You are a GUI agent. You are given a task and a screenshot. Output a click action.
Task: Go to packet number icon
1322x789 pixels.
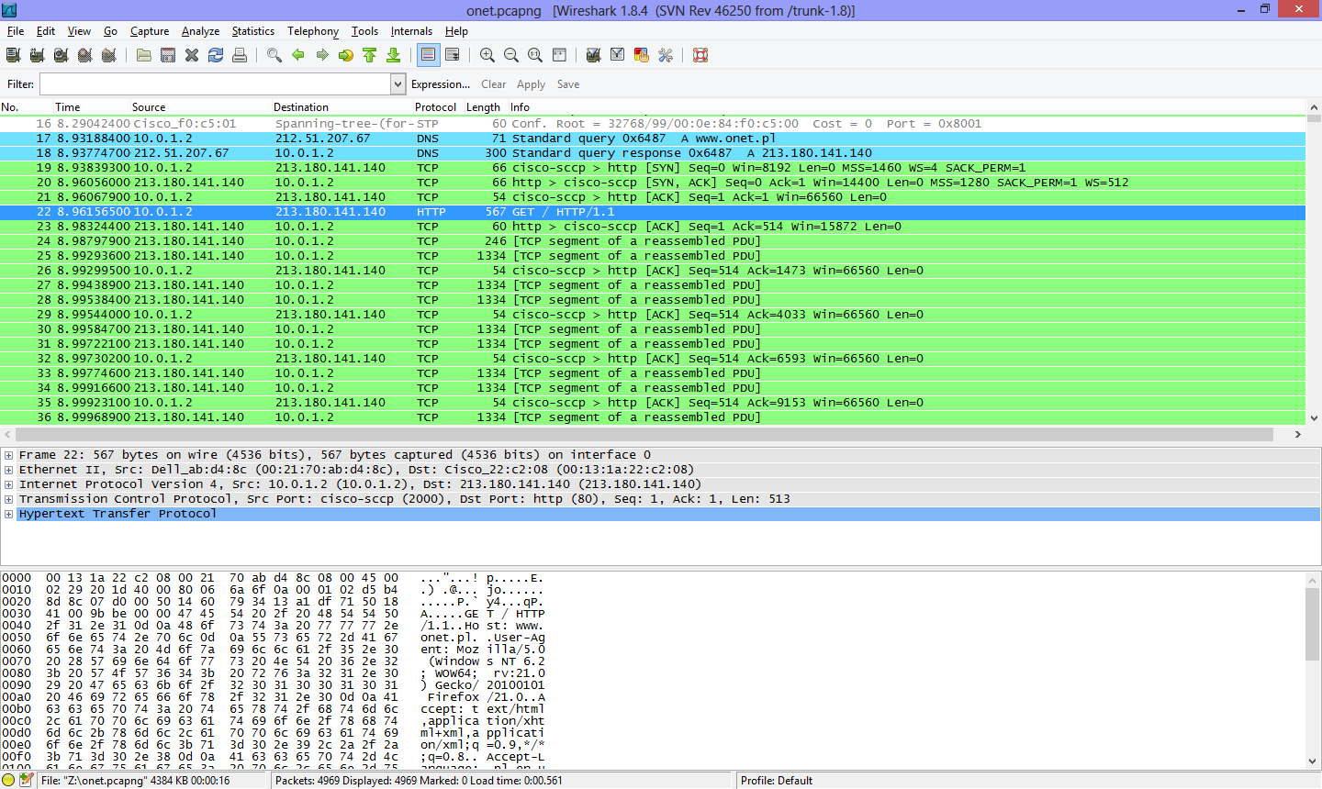(x=346, y=55)
